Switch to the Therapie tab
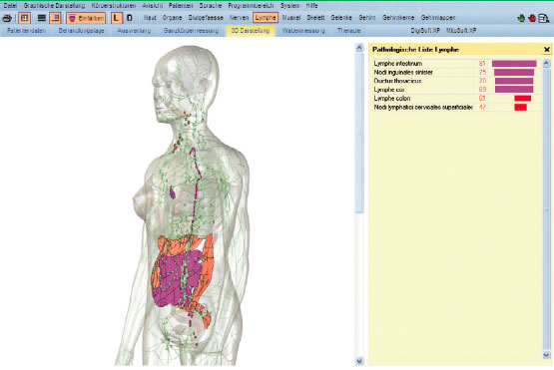554x370 pixels. point(348,31)
